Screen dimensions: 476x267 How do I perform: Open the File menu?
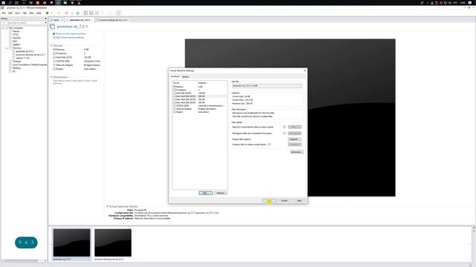pyautogui.click(x=4, y=13)
